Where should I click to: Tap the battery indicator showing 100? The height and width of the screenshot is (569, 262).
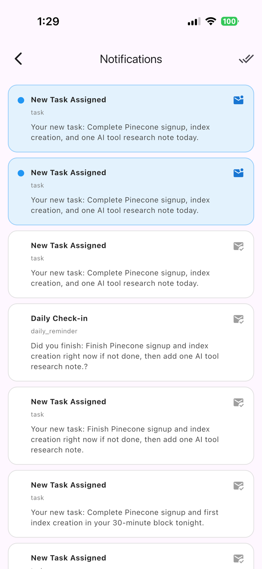(229, 21)
